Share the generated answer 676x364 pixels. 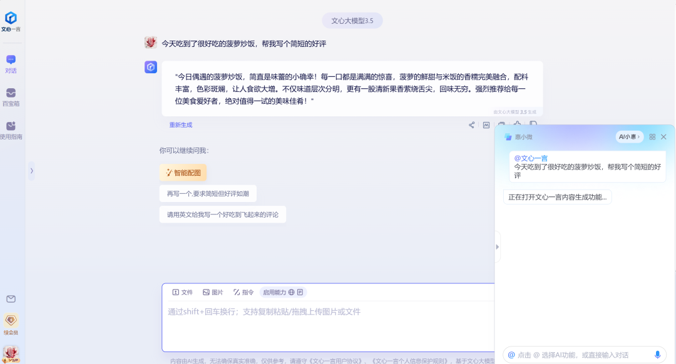click(x=472, y=125)
